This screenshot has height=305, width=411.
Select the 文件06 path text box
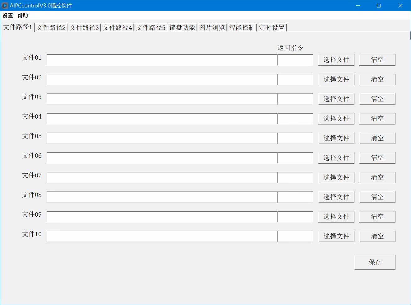pos(162,158)
